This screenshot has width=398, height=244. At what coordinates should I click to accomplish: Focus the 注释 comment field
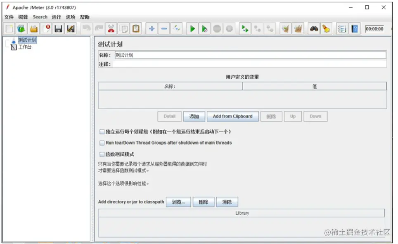250,64
